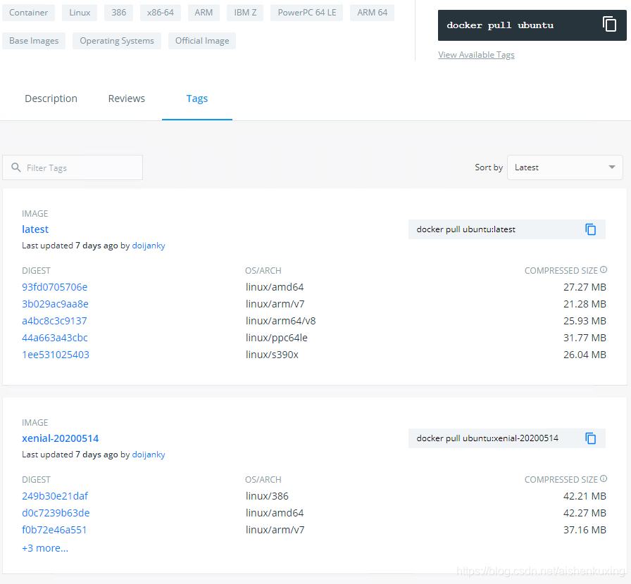Click the 25.93 MB size value
This screenshot has width=631, height=584.
585,321
